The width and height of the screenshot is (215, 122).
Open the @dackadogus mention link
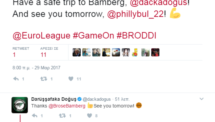tap(158, 3)
